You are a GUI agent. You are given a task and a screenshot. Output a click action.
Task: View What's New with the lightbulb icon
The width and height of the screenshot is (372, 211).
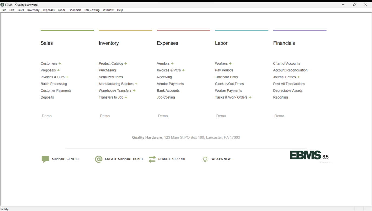coord(205,159)
